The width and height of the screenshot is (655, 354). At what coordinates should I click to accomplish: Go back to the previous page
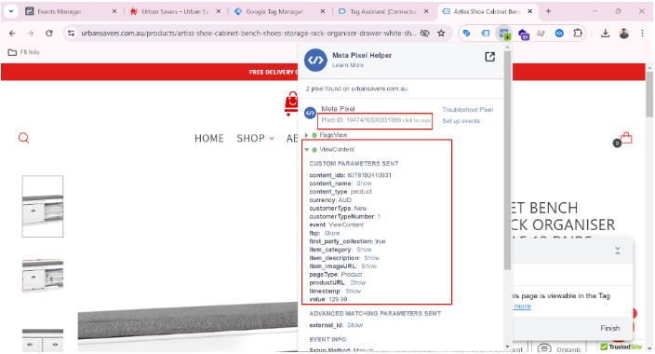[12, 33]
